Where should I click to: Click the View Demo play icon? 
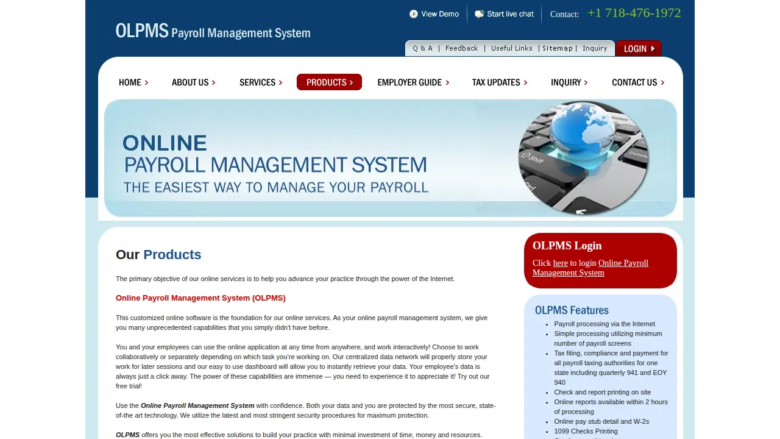(x=414, y=14)
